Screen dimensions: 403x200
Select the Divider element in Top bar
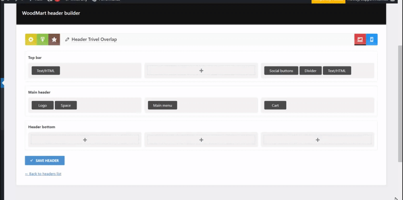[x=310, y=71]
